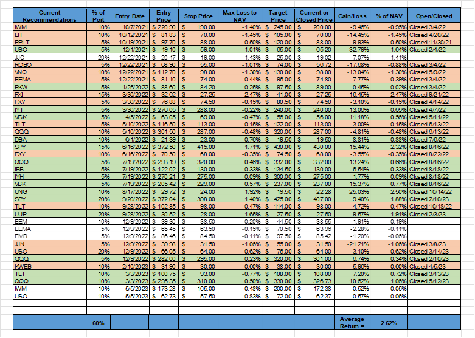Select the 'Current or Closed Price' header

(314, 16)
